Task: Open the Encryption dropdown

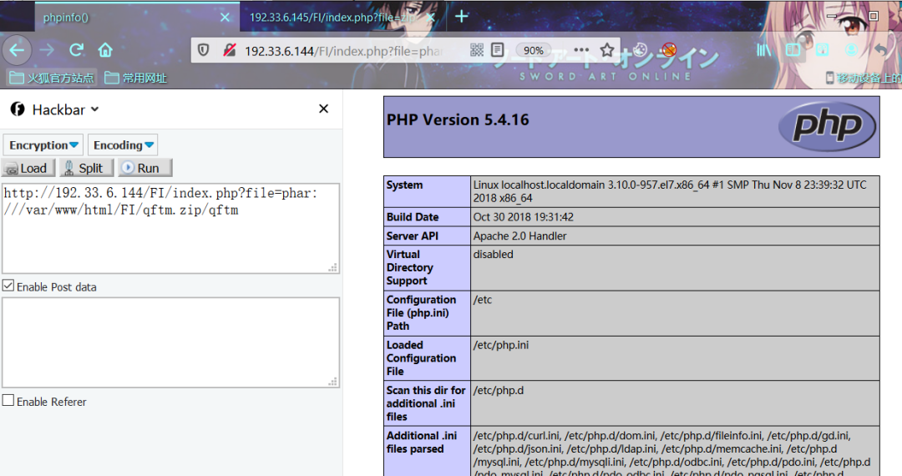Action: [x=43, y=144]
